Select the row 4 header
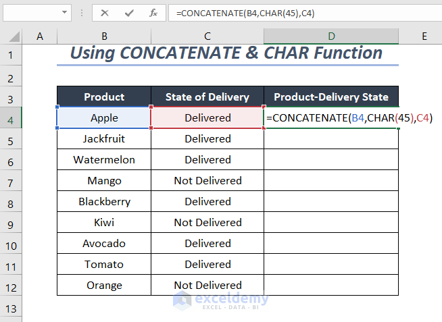442x322 pixels. (x=11, y=118)
